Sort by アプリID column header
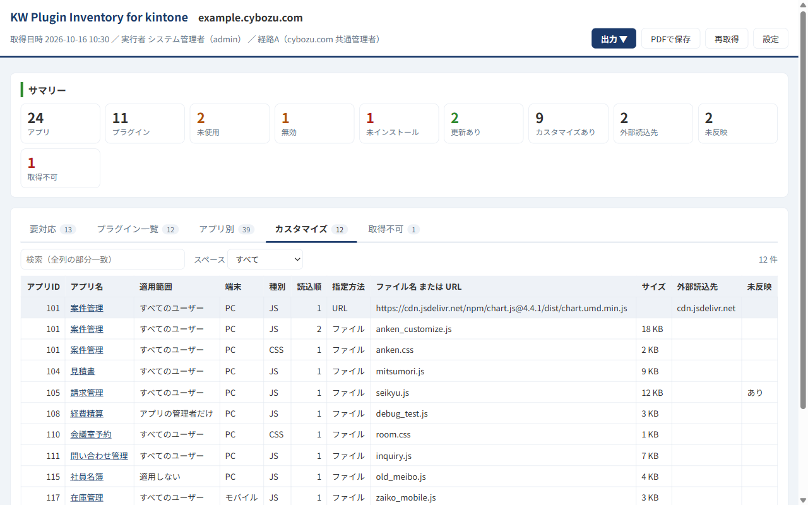 click(x=43, y=287)
